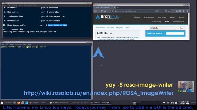
Task: Click Firefox reload page icon
Action: click(102, 11)
